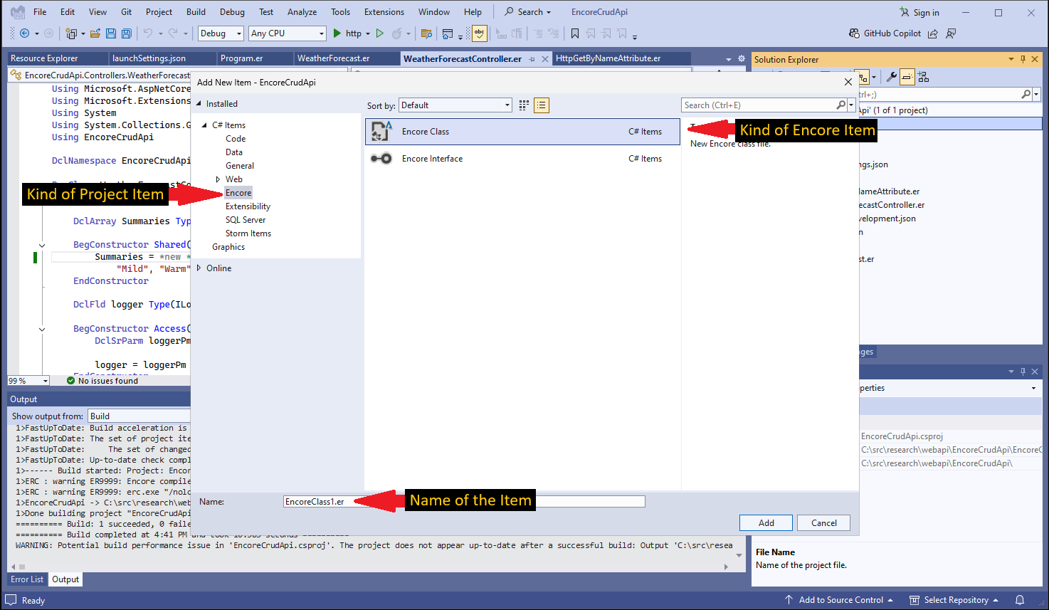Close the Add New Item dialog
The height and width of the screenshot is (610, 1049).
pos(848,83)
